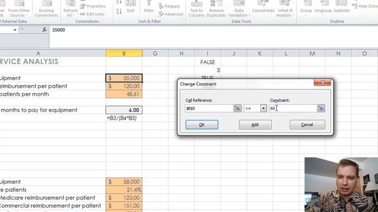This screenshot has width=378, height=212.
Task: Click the Constraint value input field
Action: click(293, 108)
